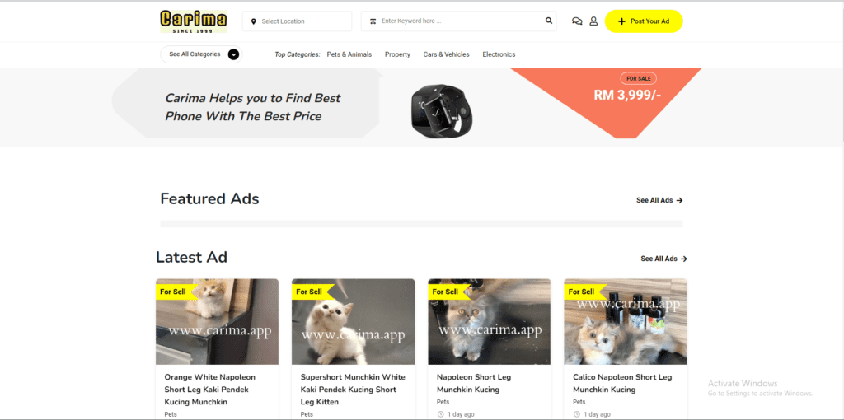This screenshot has height=420, width=844.
Task: Open Supershort Munchkin White ad title
Action: pyautogui.click(x=353, y=390)
